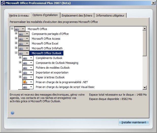This screenshot has height=133, width=157.
Task: Expand Microsoft Office InfoPath node
Action: 16,48
